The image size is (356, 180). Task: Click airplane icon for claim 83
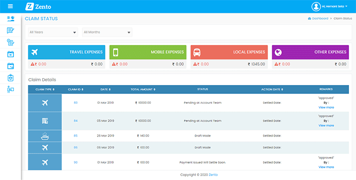45,103
